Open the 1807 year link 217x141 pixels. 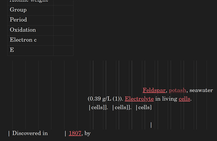[75, 133]
